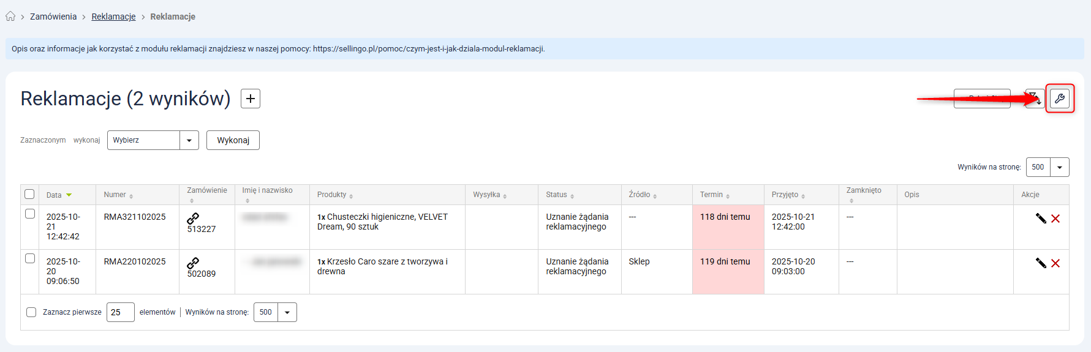Expand bottom 'Wyników na stronę' dropdown
This screenshot has height=352, width=1091.
(x=275, y=312)
